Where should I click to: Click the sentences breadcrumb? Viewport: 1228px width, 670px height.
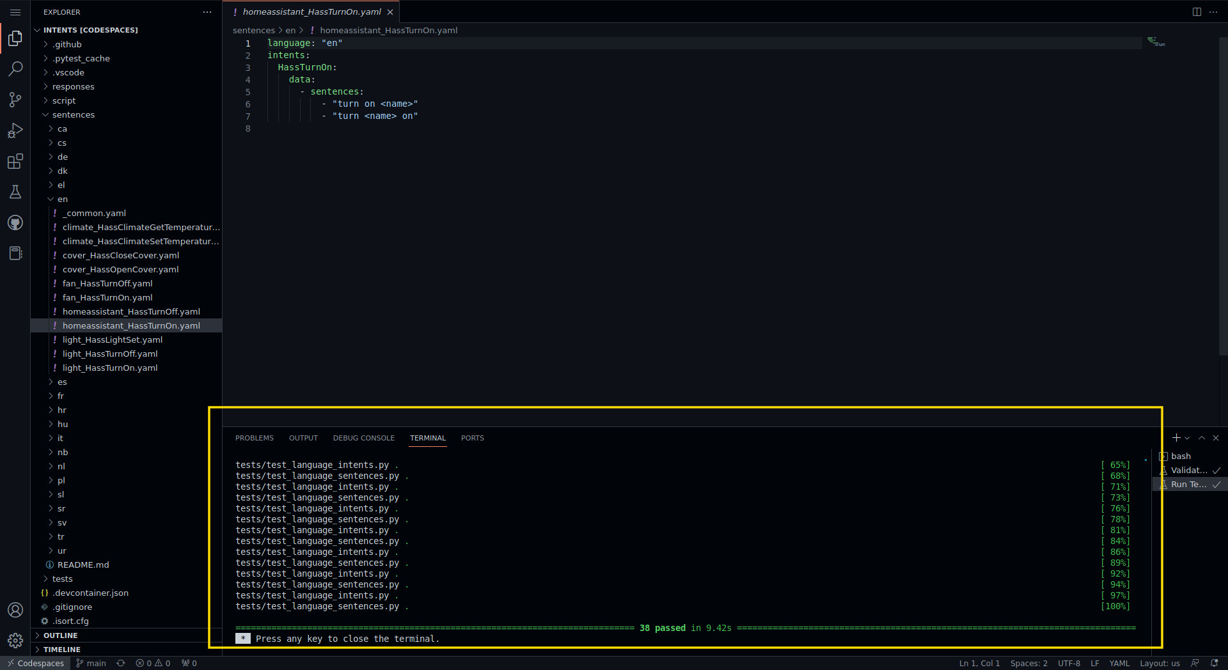(254, 30)
